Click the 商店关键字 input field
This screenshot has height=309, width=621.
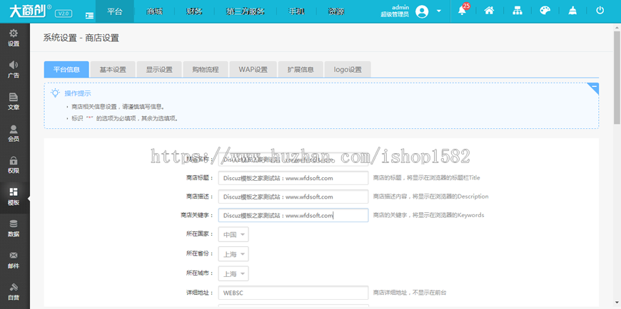tap(293, 215)
